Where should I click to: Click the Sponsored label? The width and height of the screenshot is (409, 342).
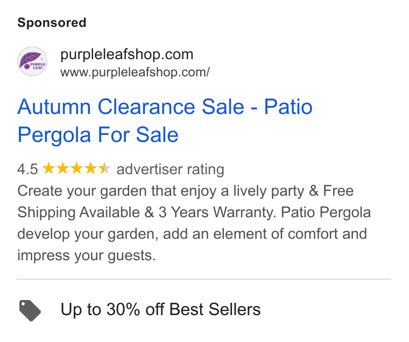click(52, 23)
